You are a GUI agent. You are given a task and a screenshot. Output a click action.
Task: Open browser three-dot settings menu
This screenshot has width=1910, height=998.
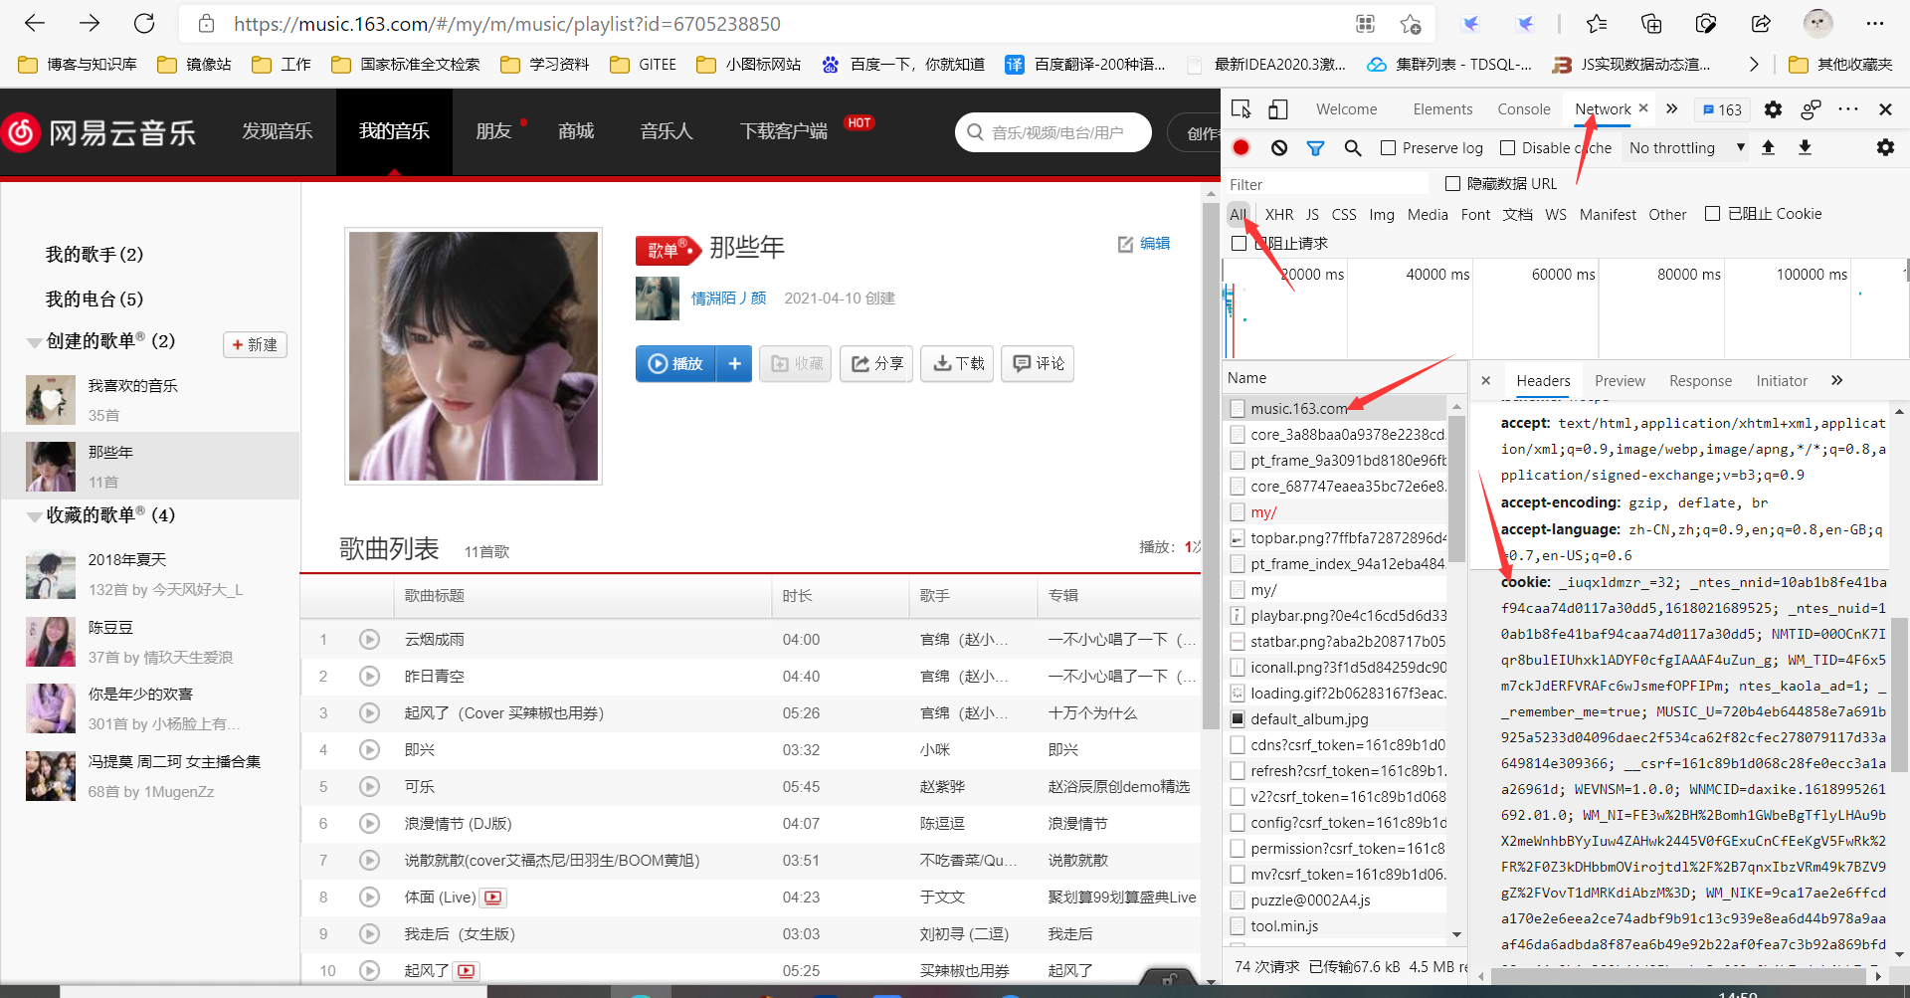tap(1875, 24)
